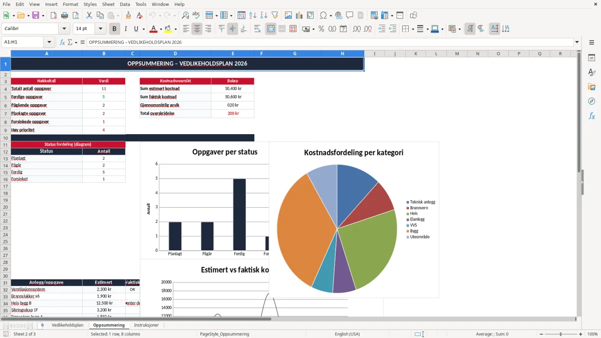Open the Data menu
The image size is (601, 338).
125,4
